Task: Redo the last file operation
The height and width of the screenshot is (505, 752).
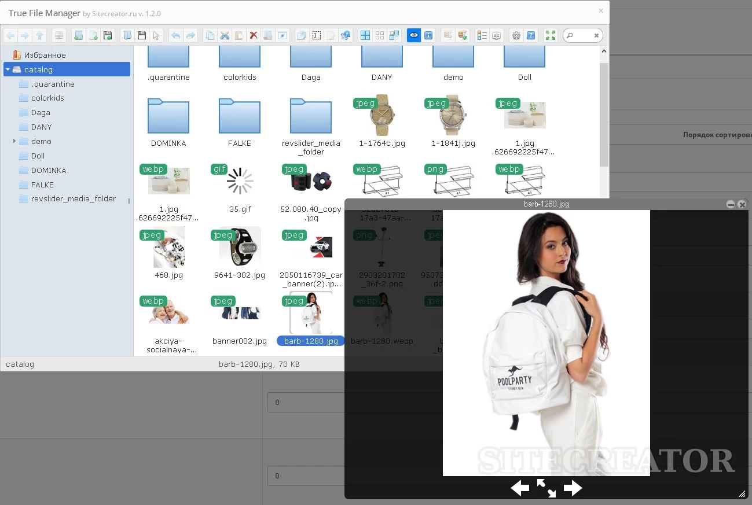Action: pyautogui.click(x=190, y=35)
